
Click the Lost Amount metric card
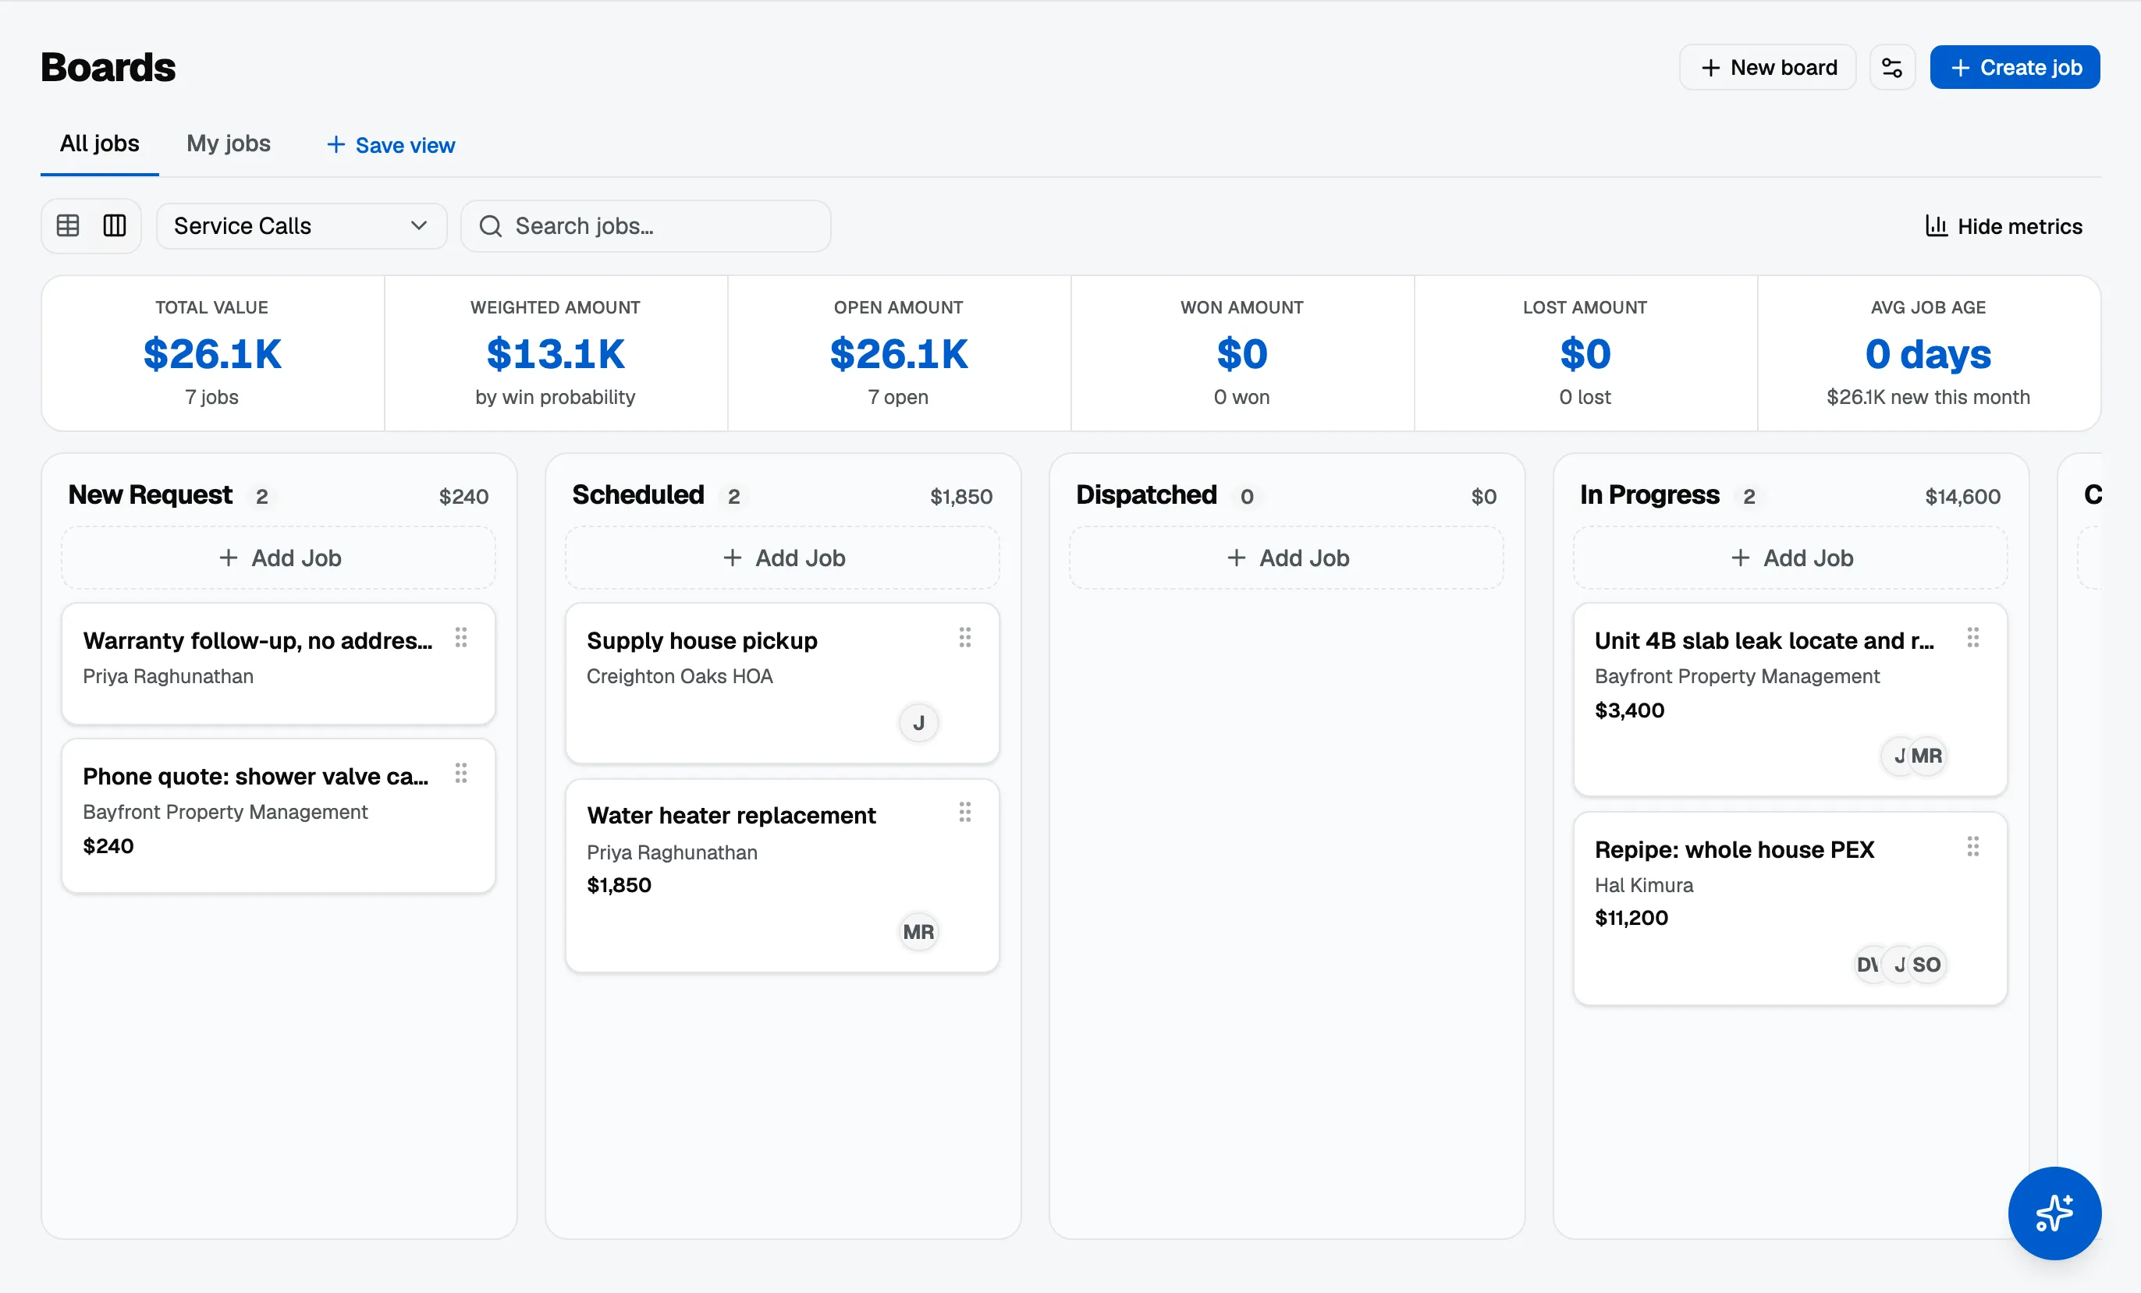(1585, 353)
